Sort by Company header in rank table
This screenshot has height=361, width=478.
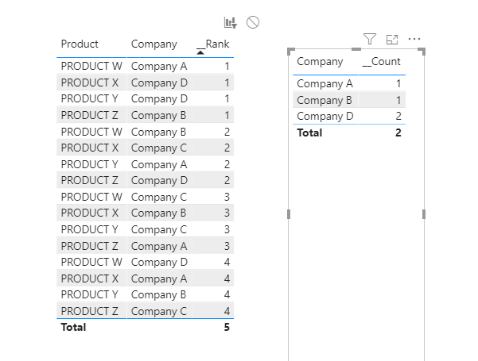154,44
